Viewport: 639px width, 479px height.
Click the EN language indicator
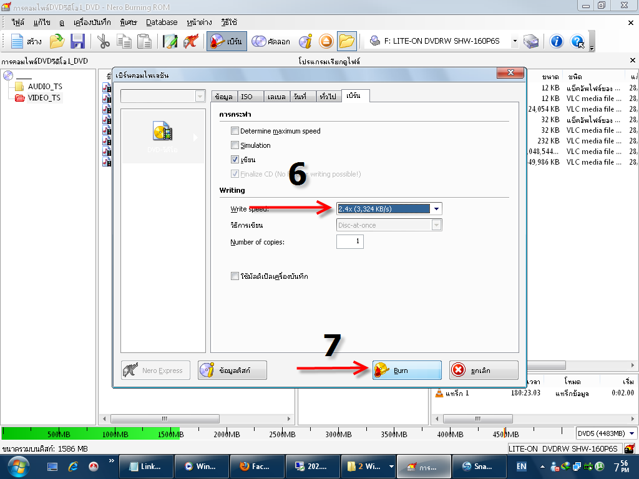tap(521, 467)
